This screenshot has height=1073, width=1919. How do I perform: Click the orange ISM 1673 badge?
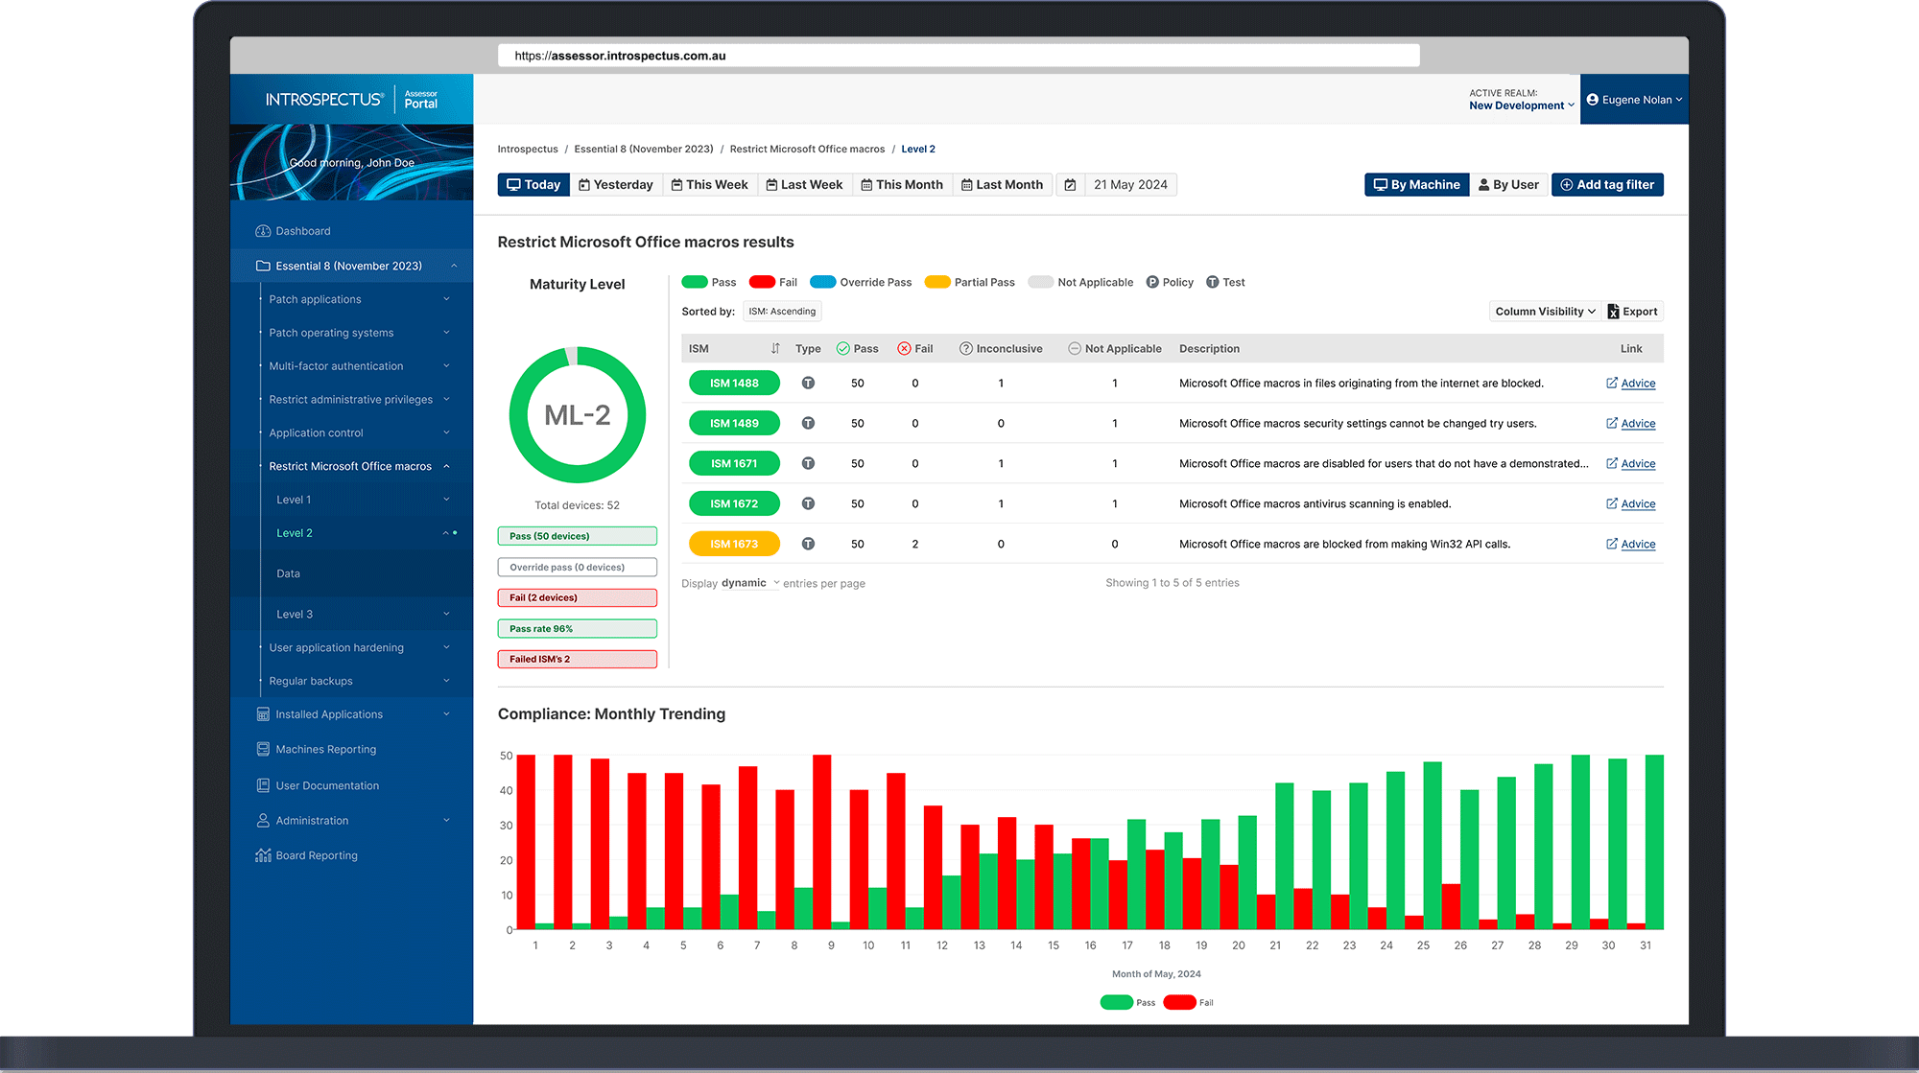(x=733, y=544)
